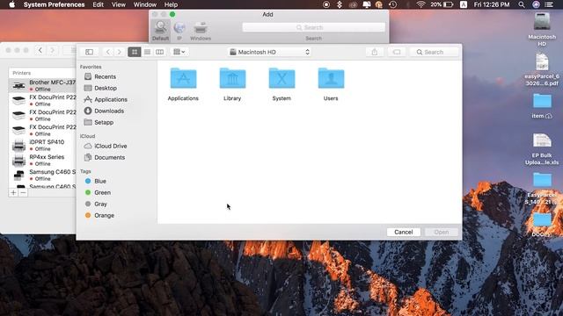Go forward in System Preferences window
Viewport: 563px width, 316px height.
(x=53, y=51)
